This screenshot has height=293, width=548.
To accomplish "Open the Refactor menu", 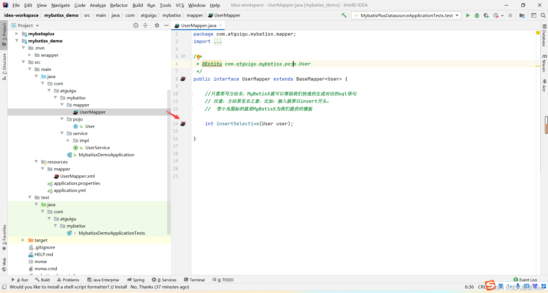I will coord(119,5).
